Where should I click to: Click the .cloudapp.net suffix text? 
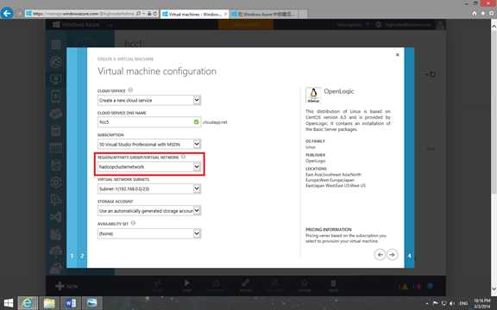tap(215, 122)
